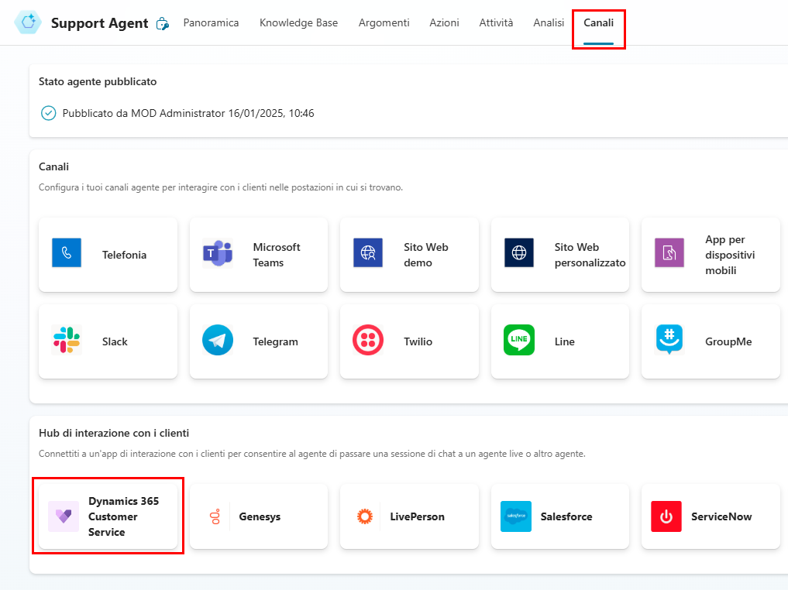788x590 pixels.
Task: Select the LivePerson hub label
Action: (x=417, y=516)
